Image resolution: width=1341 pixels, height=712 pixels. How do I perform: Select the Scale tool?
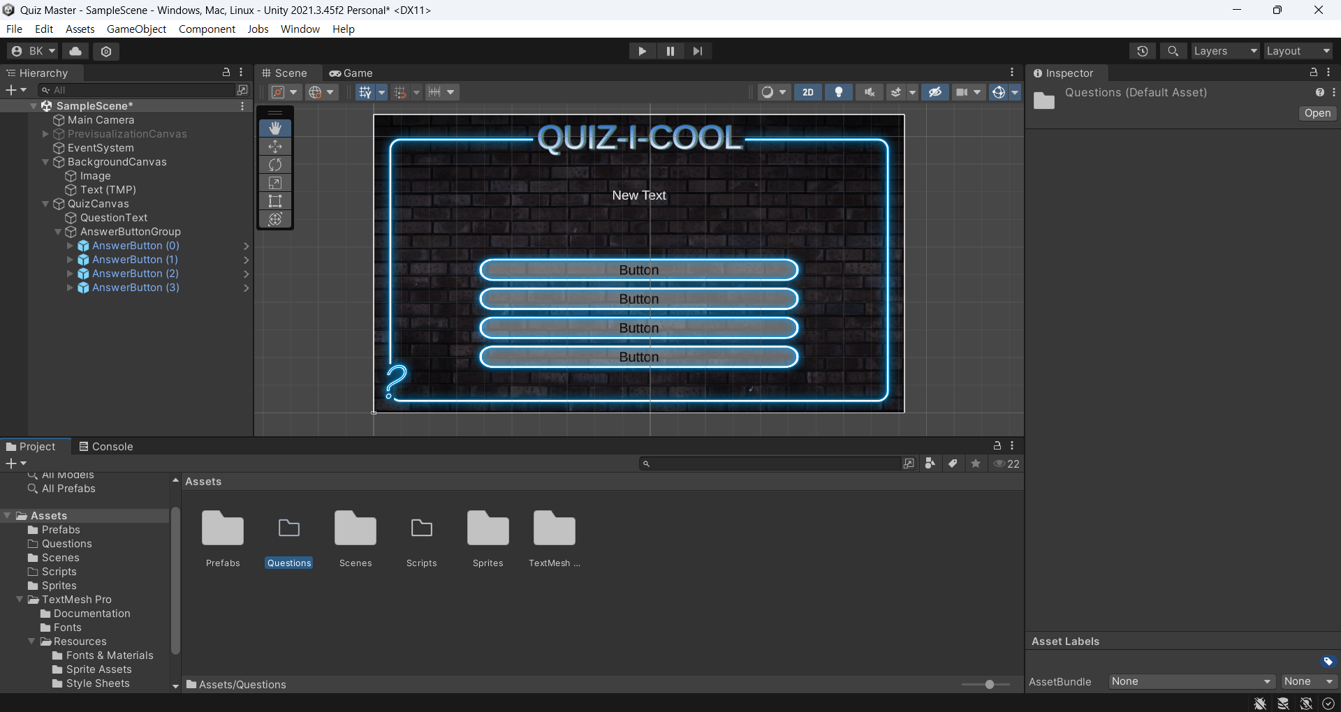pyautogui.click(x=275, y=183)
